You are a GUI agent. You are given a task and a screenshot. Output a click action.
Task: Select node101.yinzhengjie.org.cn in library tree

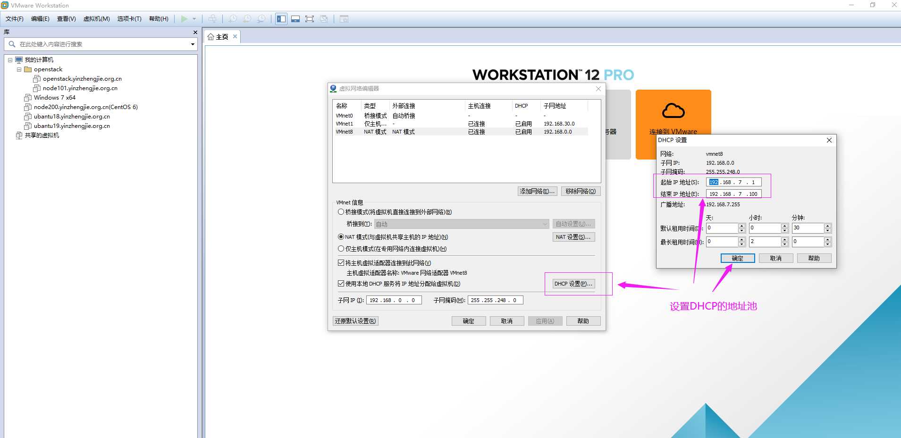click(x=80, y=88)
